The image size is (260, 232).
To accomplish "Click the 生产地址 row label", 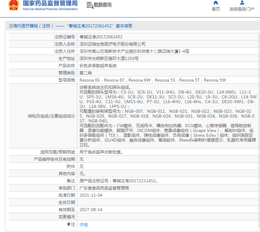I will (67, 59).
